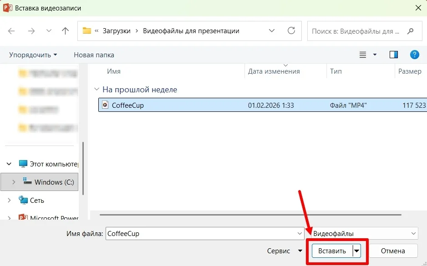Select Сеть in the navigation pane
The image size is (427, 266).
[x=37, y=201]
